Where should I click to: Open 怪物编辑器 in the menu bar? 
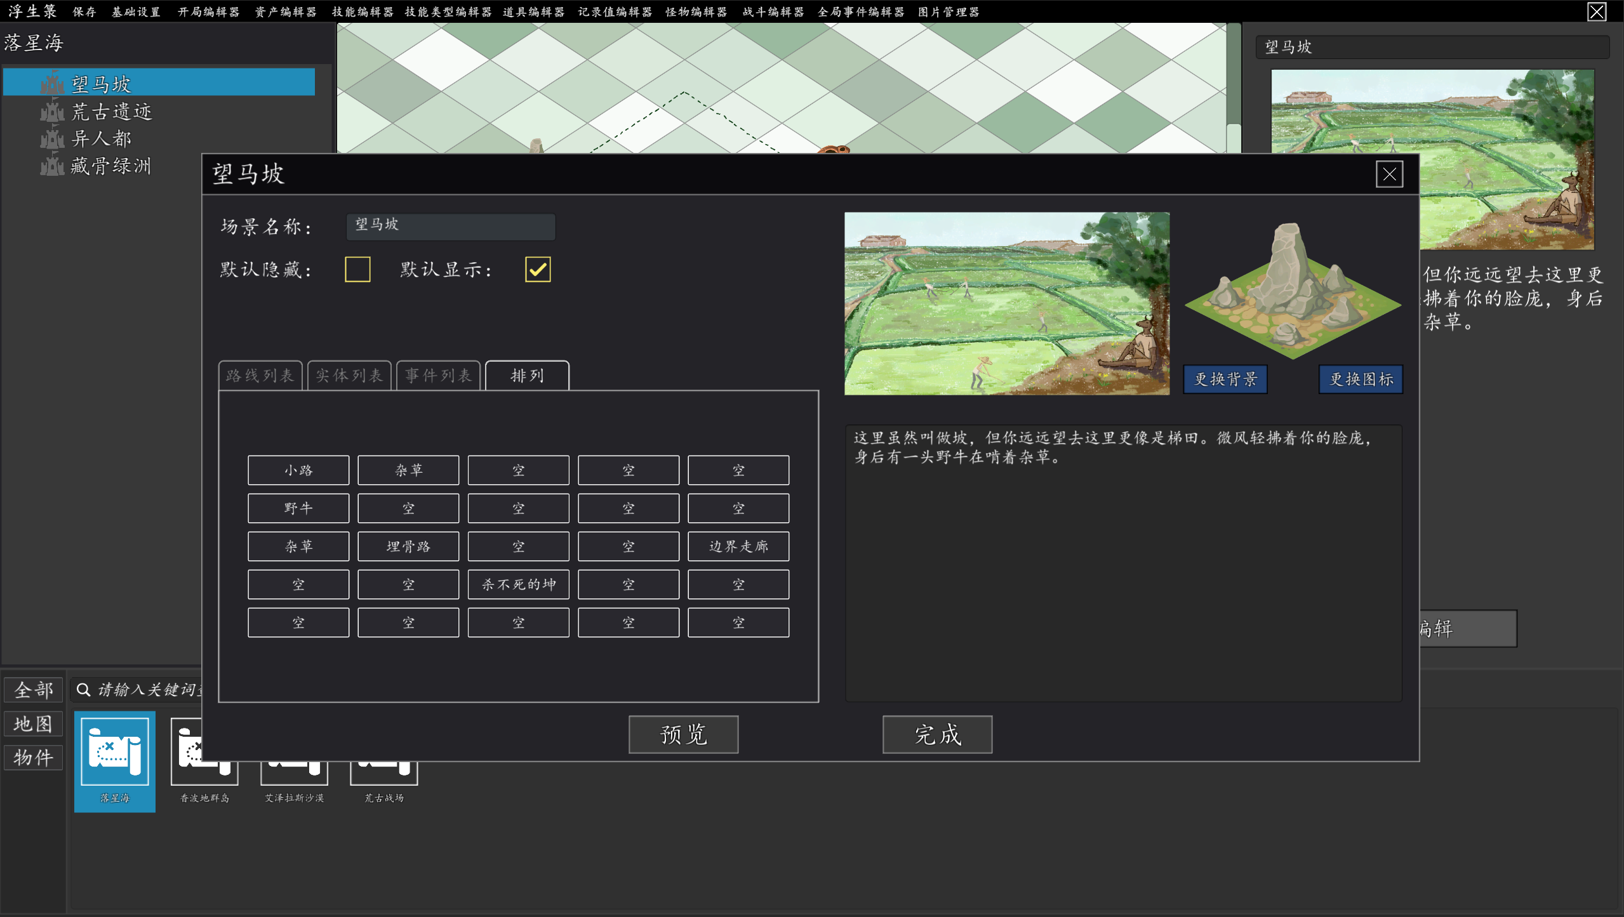[696, 12]
